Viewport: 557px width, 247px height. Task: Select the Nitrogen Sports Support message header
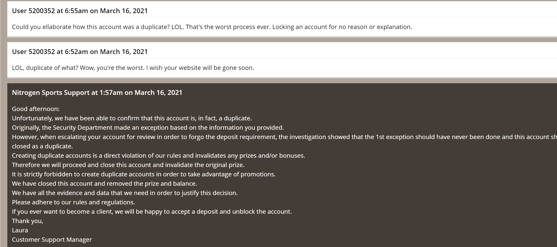click(x=97, y=93)
